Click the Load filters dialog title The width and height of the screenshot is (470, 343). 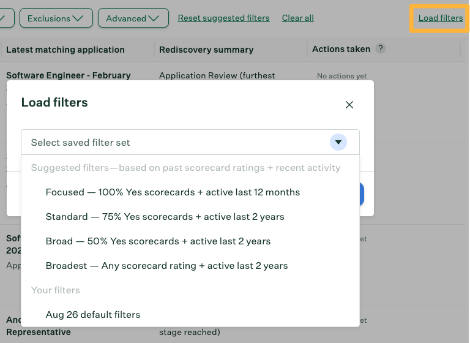click(54, 102)
